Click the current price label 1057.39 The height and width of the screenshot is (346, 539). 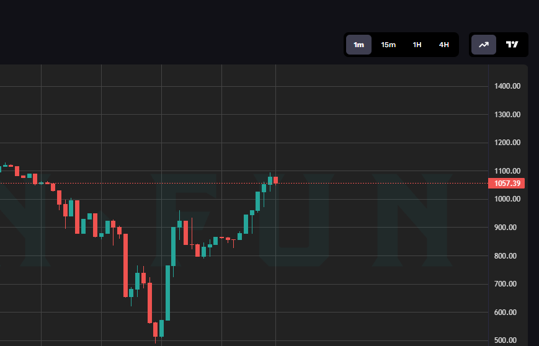507,183
